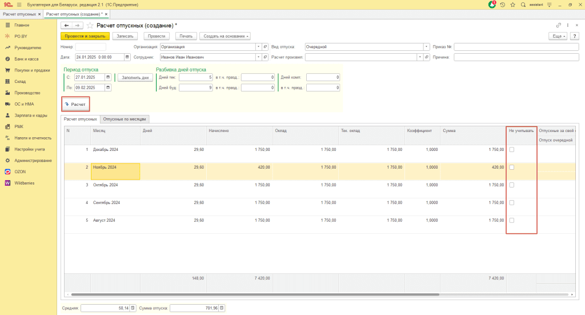Click the table horizontal scrollbar
This screenshot has height=315, width=585.
255,294
